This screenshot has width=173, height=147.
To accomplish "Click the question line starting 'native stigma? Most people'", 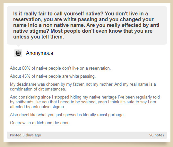I will click(83, 31).
